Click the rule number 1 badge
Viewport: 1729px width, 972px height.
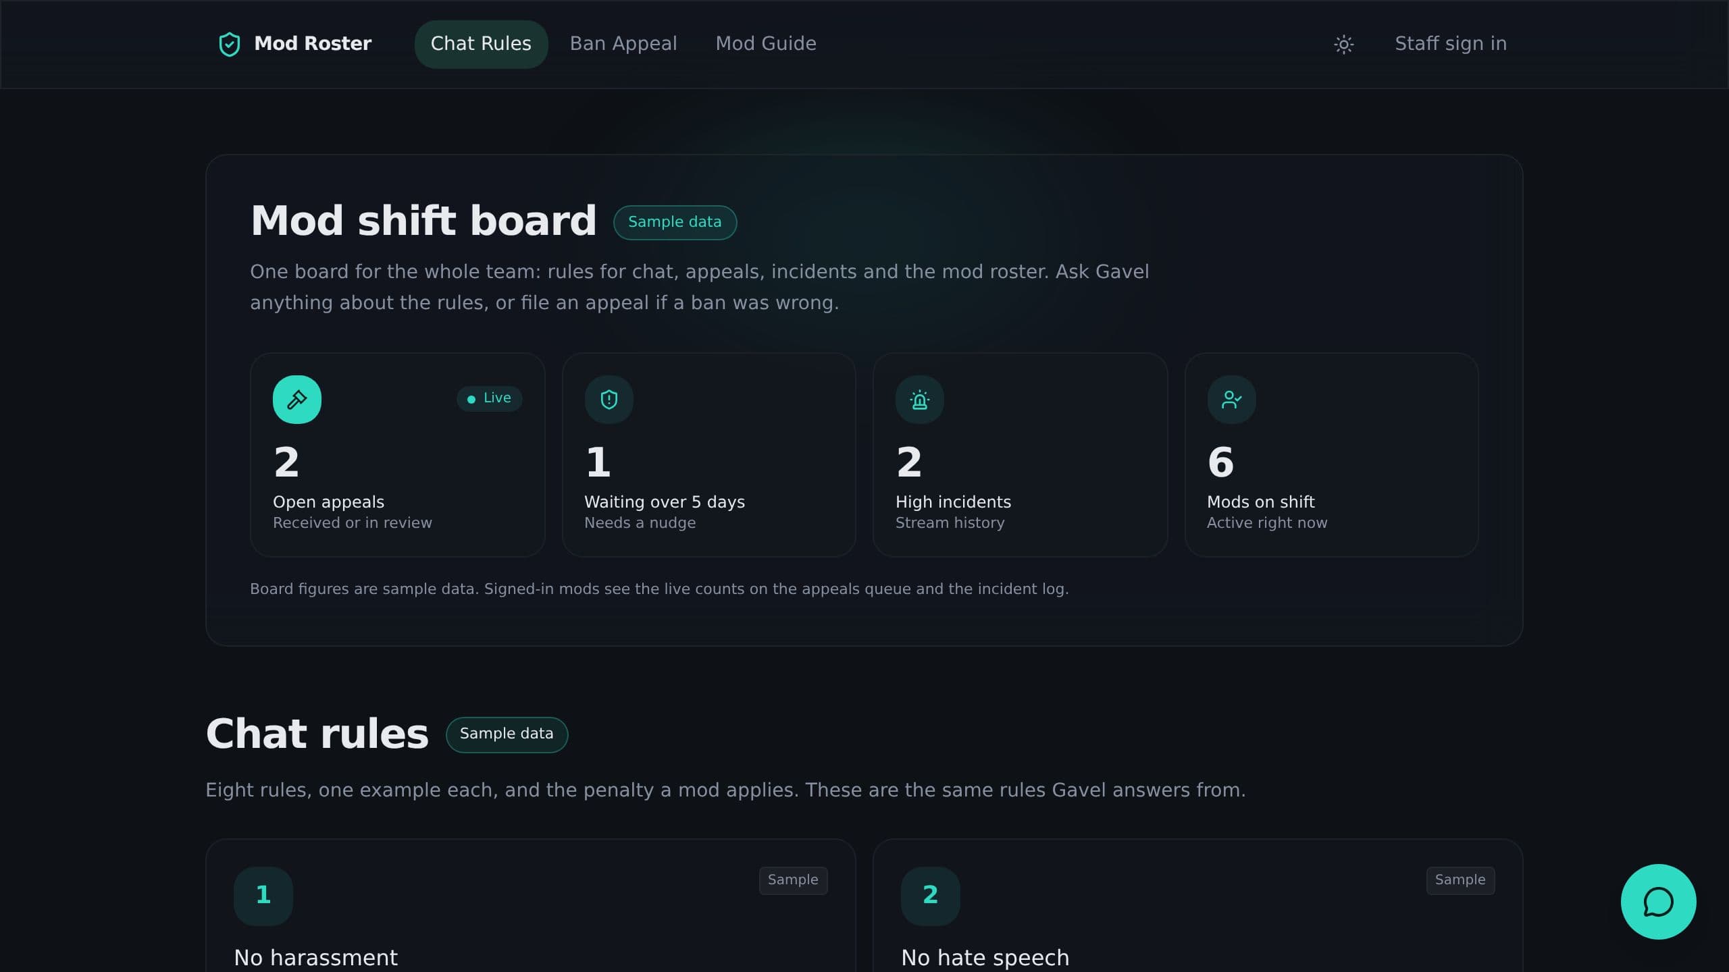[x=263, y=896]
